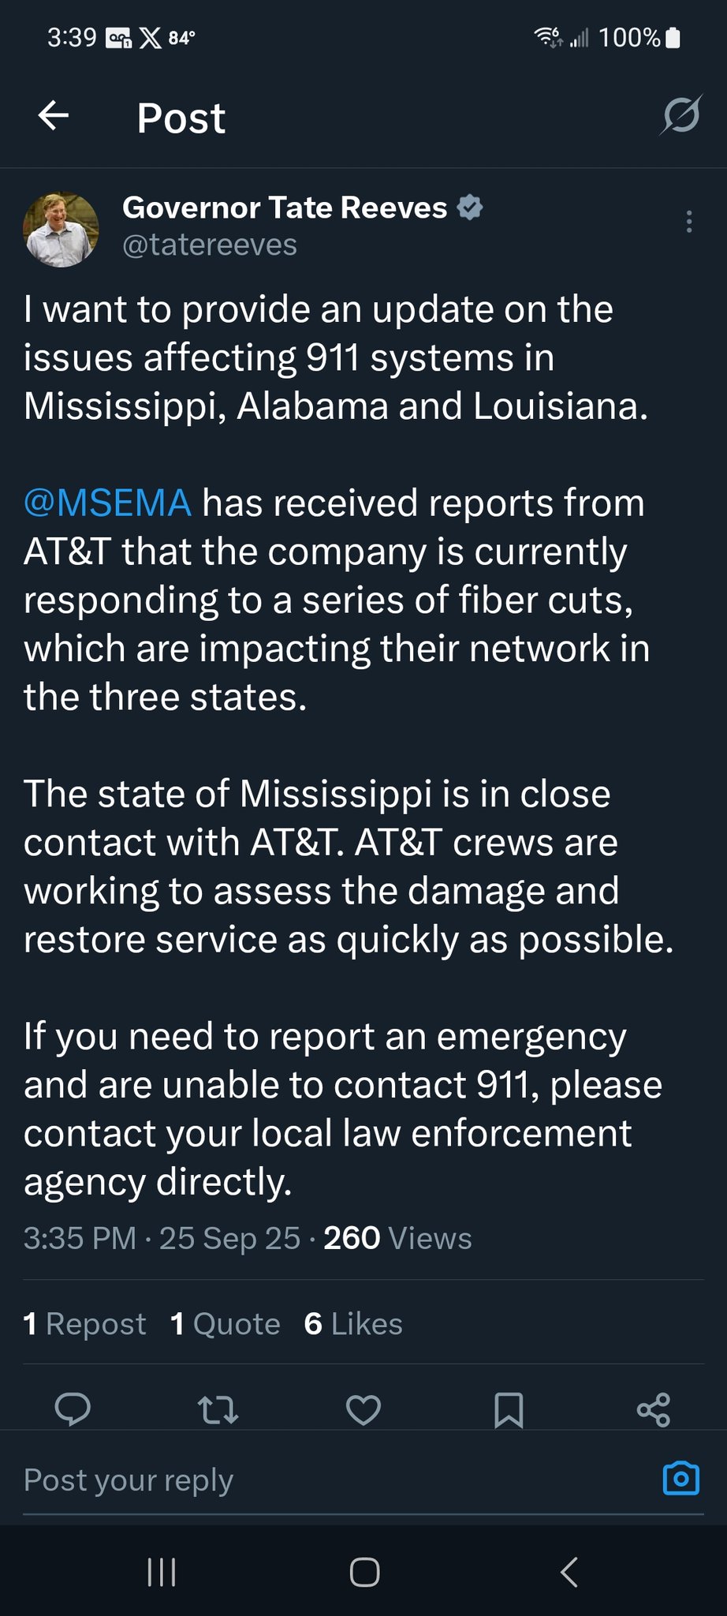Viewport: 727px width, 1616px height.
Task: Tap Governor Tate Reeves profile picture
Action: pyautogui.click(x=61, y=230)
